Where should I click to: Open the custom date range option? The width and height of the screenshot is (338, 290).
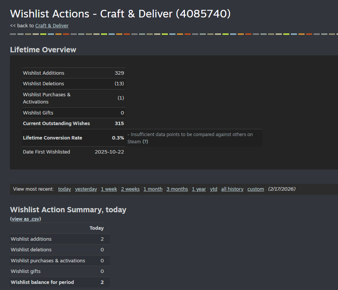coord(256,189)
